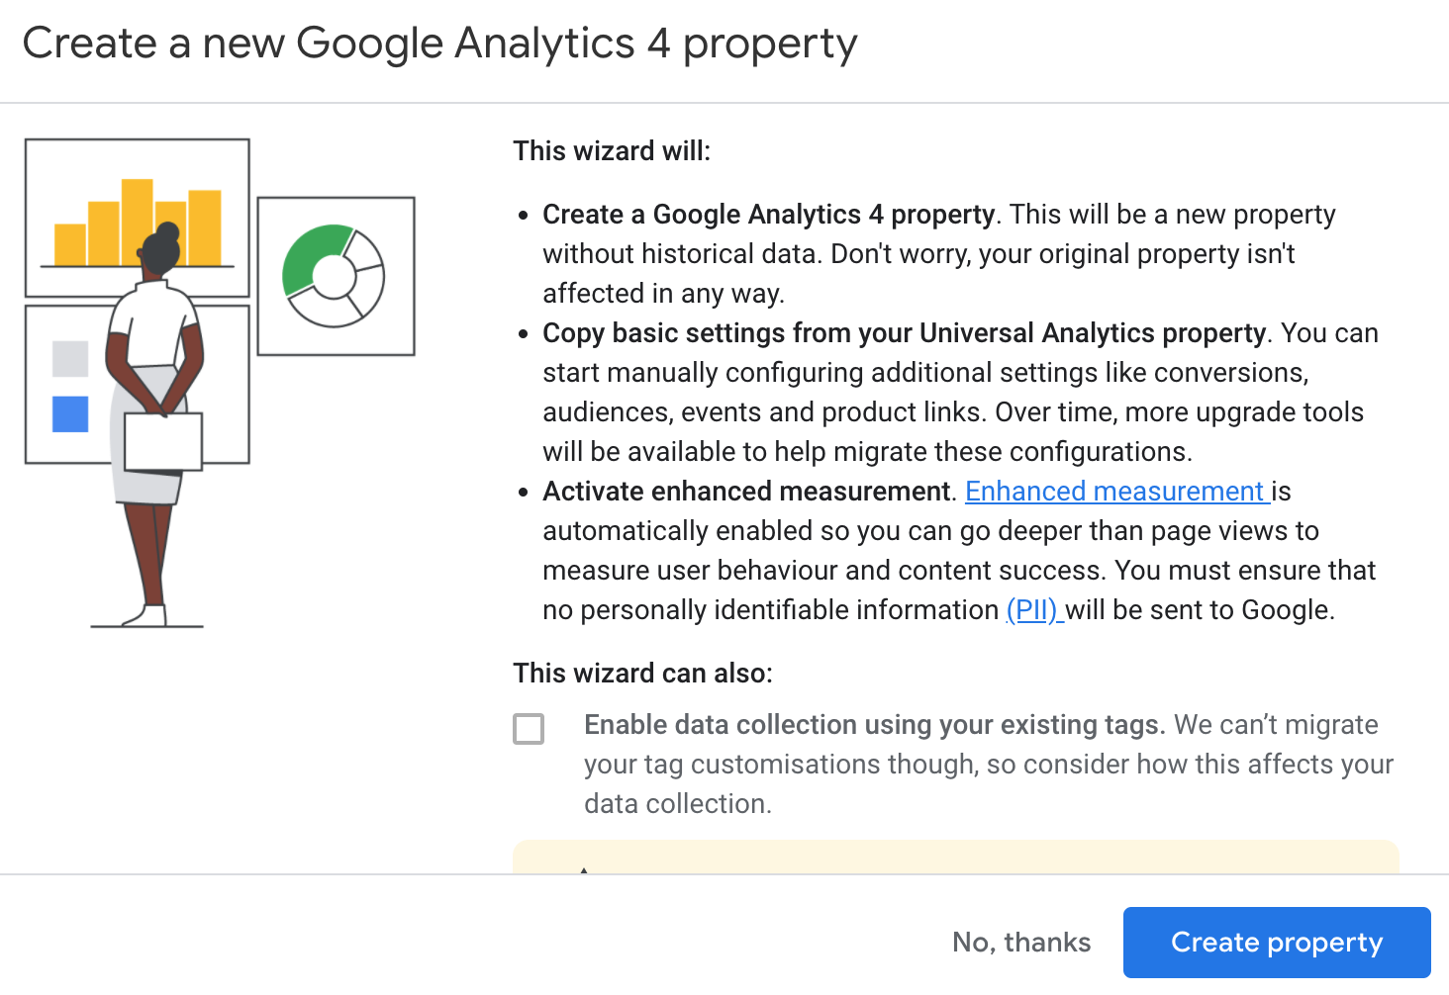The image size is (1449, 995).
Task: Decline with the No, thanks button
Action: click(x=1021, y=943)
